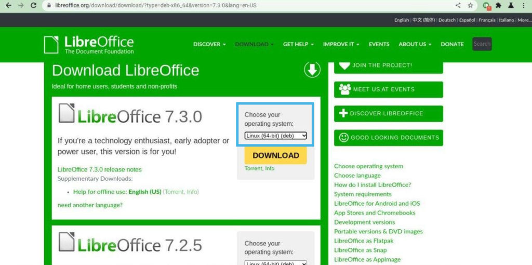Switch site language to Français
This screenshot has height=265, width=532.
[487, 20]
